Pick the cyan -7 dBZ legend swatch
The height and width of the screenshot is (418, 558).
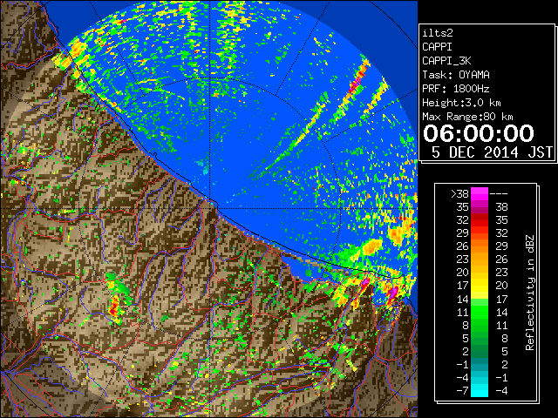480,391
